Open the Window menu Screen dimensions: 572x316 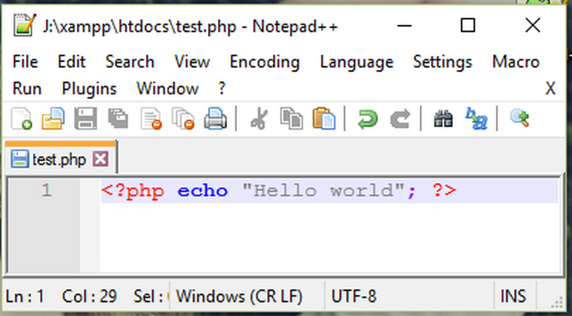point(167,88)
